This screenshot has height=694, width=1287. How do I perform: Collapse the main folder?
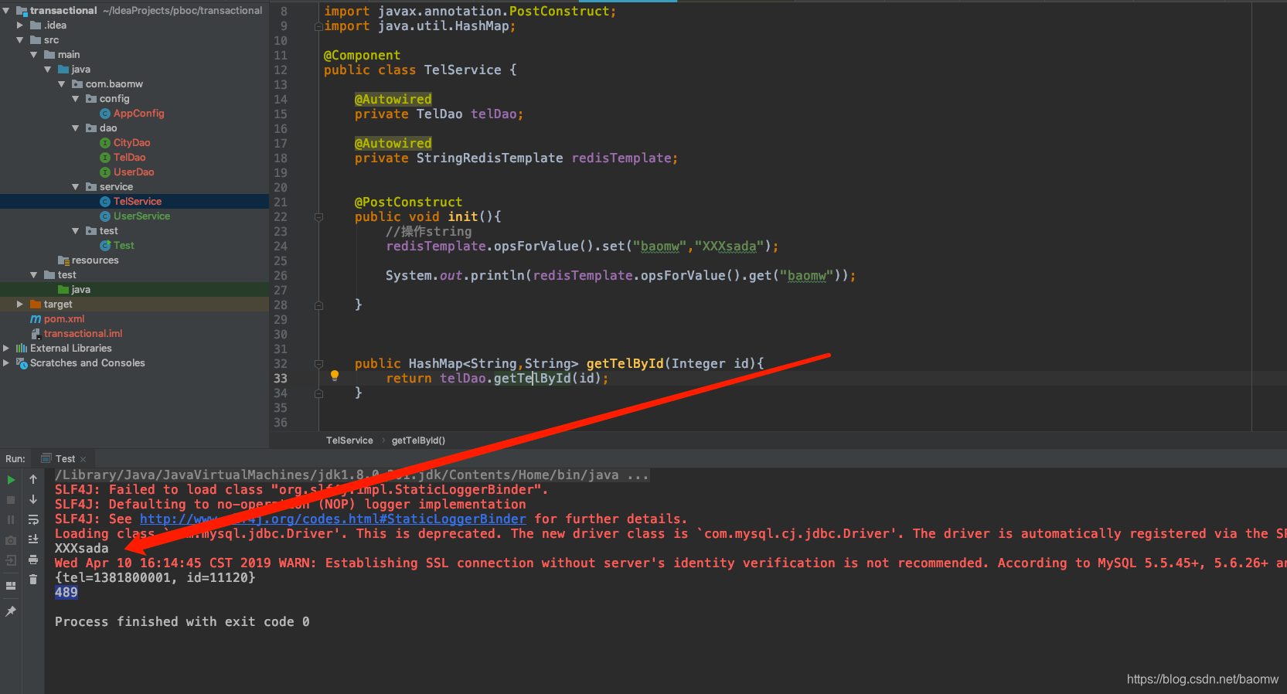pos(34,55)
